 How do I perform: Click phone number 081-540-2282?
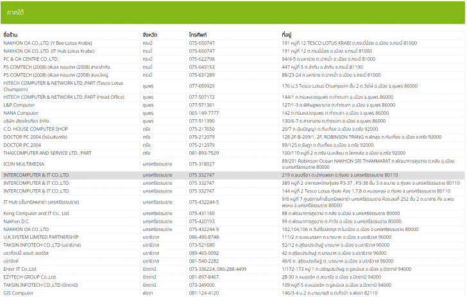click(204, 261)
